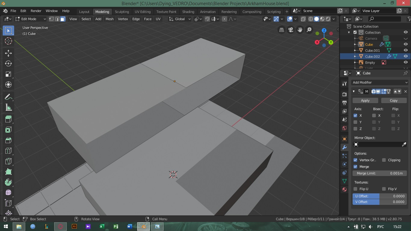Uncheck the Merge option
411x231 pixels.
355,167
